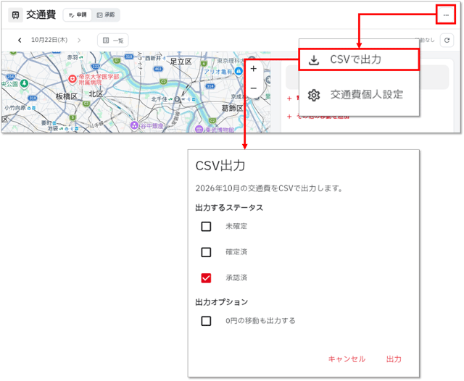
Task: Enable 0円の移動も出力する option checkbox
Action: tap(206, 321)
